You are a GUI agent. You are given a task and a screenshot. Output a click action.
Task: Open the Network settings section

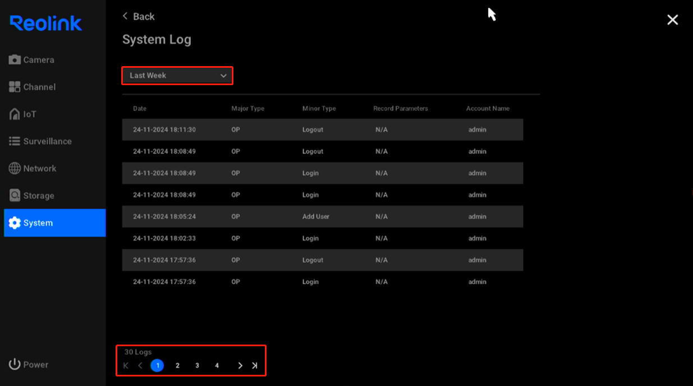point(39,168)
